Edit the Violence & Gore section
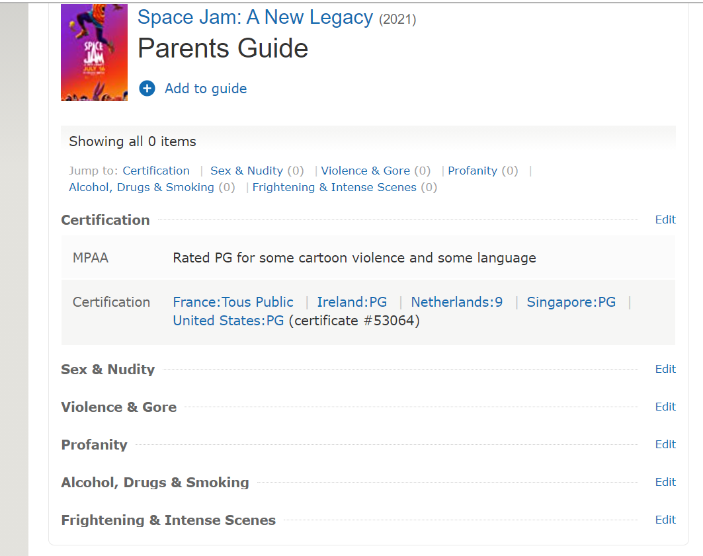The image size is (703, 556). tap(665, 407)
